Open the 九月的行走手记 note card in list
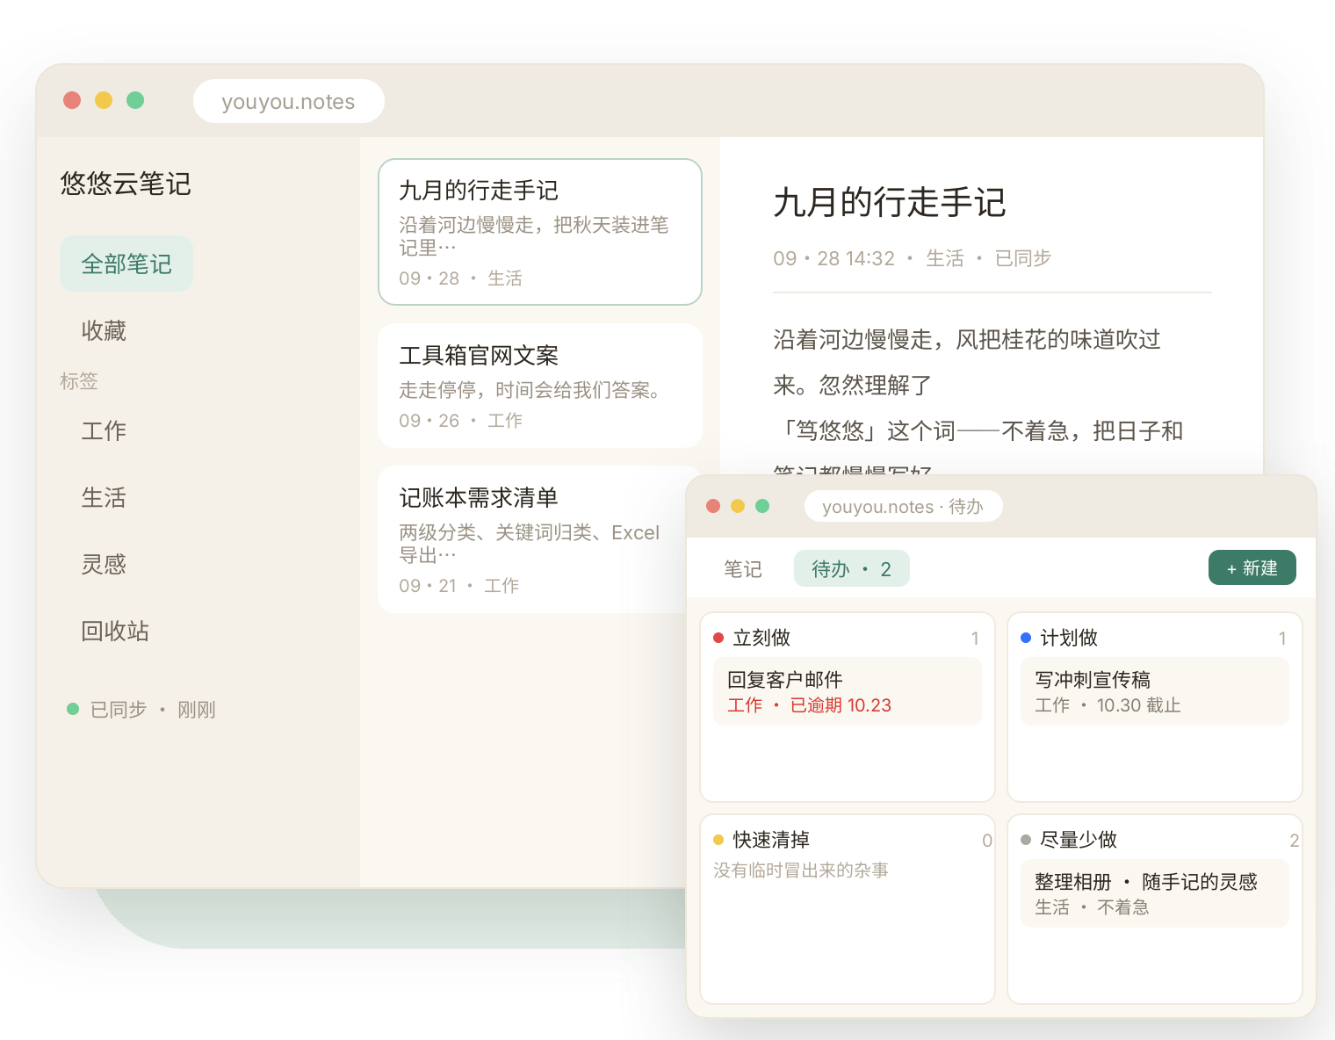The image size is (1335, 1040). click(x=540, y=232)
